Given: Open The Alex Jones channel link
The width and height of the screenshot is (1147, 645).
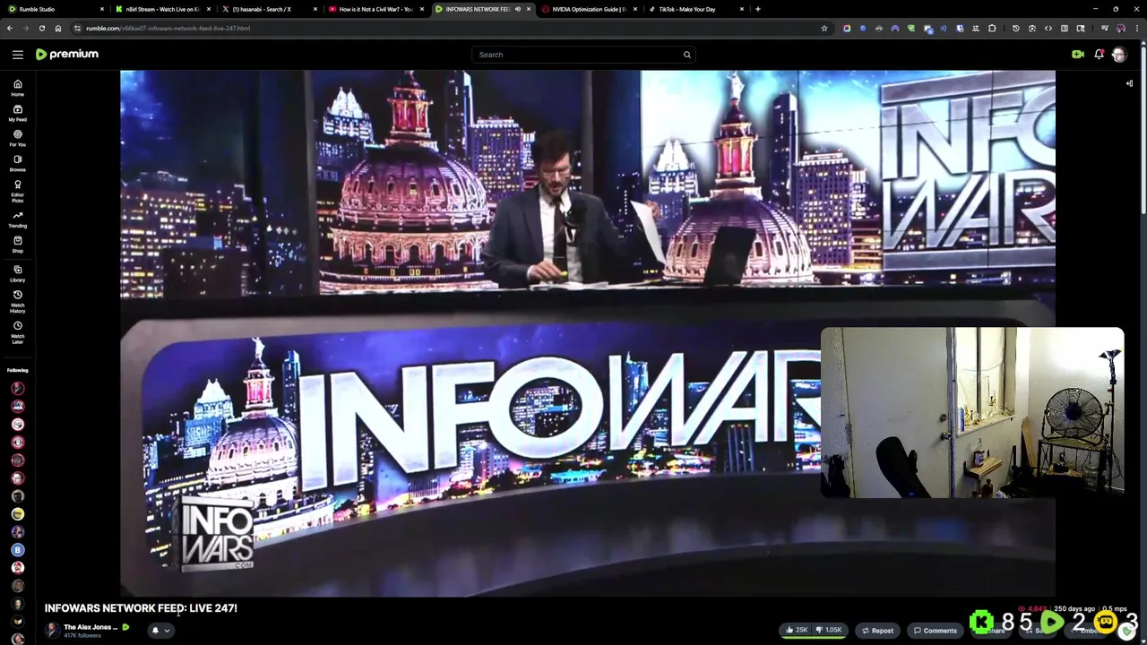Looking at the screenshot, I should (91, 627).
